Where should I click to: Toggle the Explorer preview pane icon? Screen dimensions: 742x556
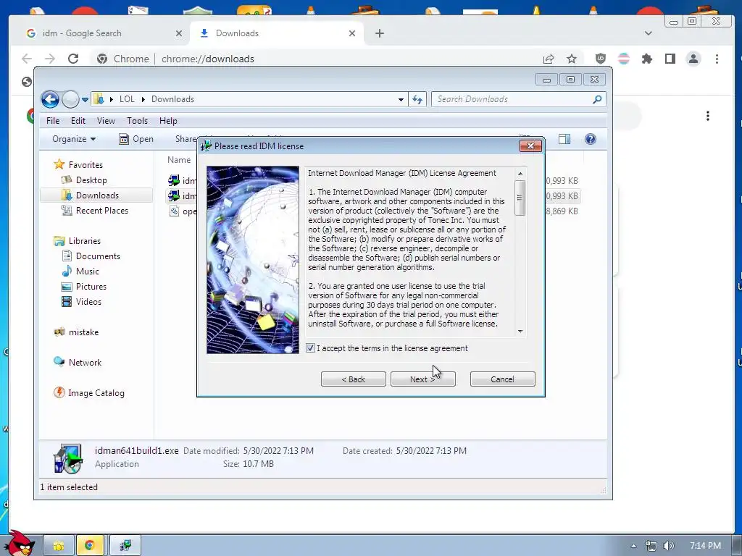click(x=564, y=139)
